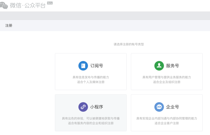Click 企业号 description about 内部沟通

point(167,118)
